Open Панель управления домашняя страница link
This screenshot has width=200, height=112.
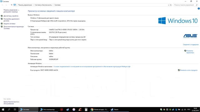coord(11,11)
